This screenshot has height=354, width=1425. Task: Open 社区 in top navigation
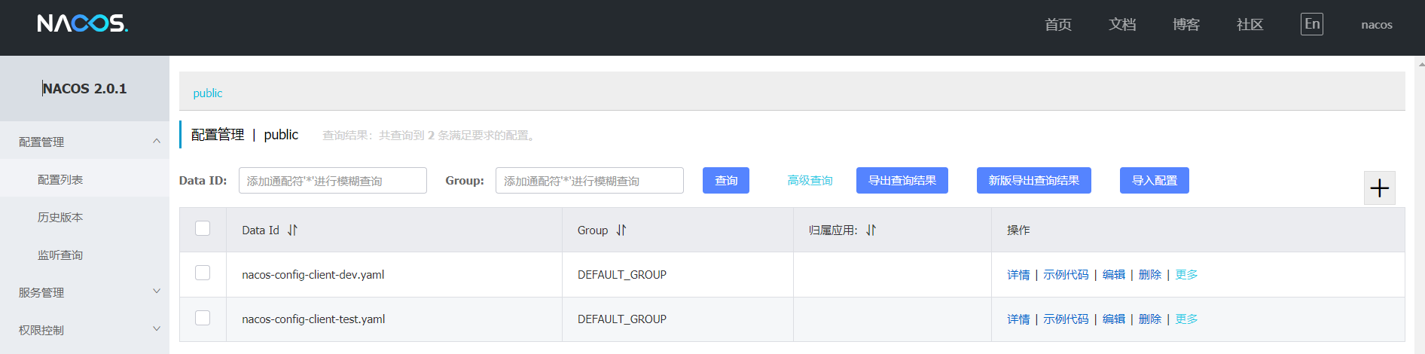[x=1250, y=25]
